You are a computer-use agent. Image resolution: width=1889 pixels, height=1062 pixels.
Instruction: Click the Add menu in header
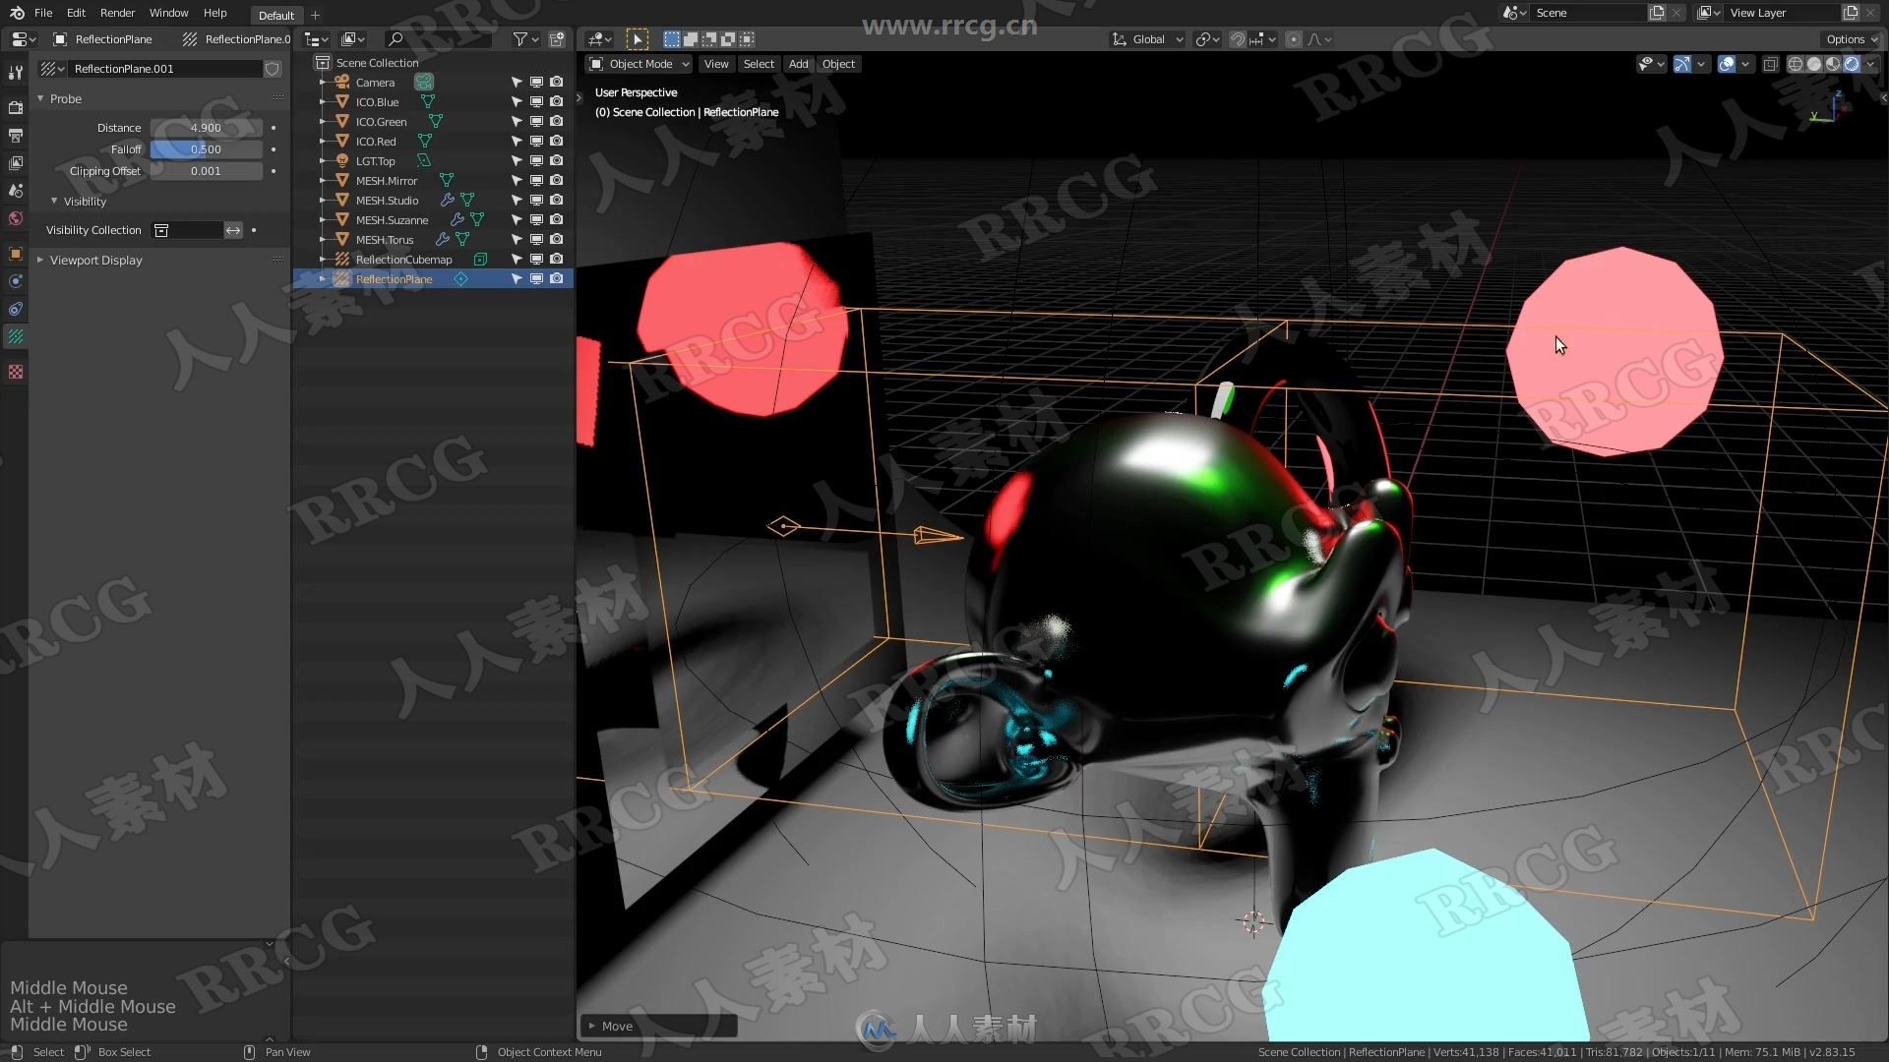(x=799, y=64)
